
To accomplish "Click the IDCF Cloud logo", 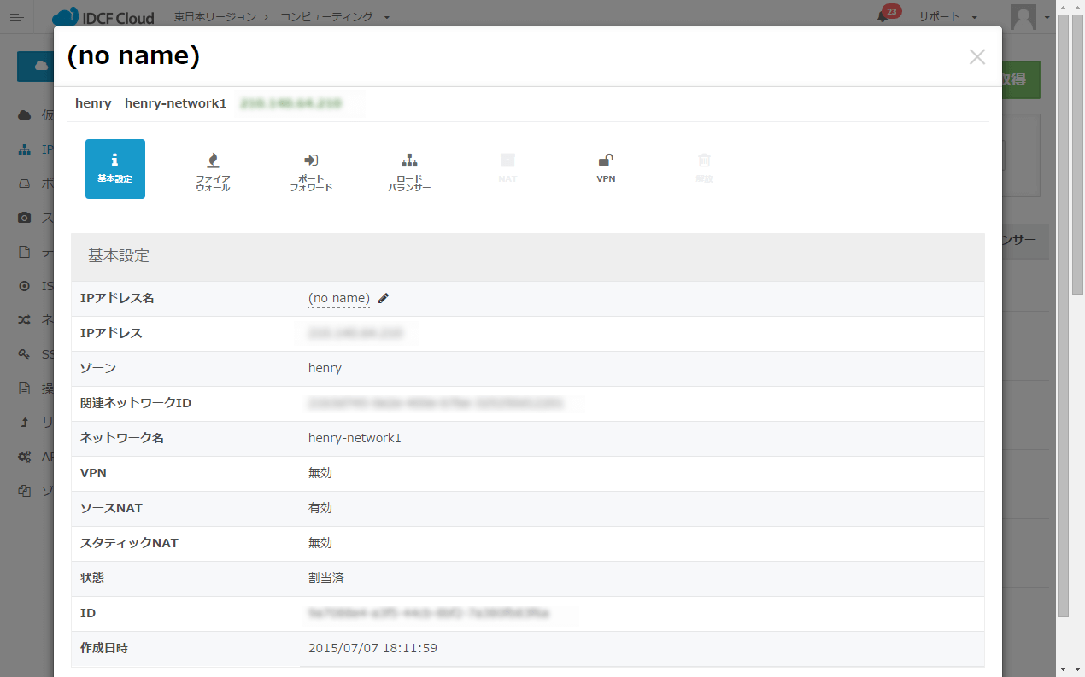I will (x=103, y=17).
